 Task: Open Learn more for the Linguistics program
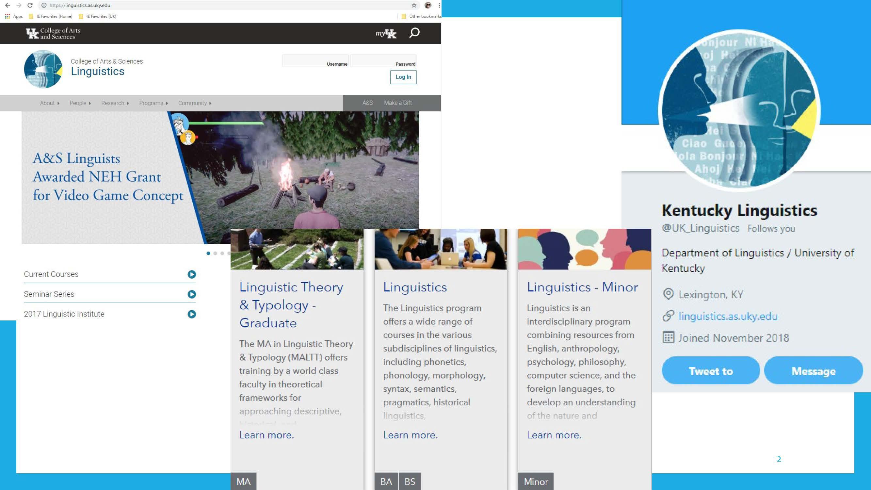click(x=410, y=435)
